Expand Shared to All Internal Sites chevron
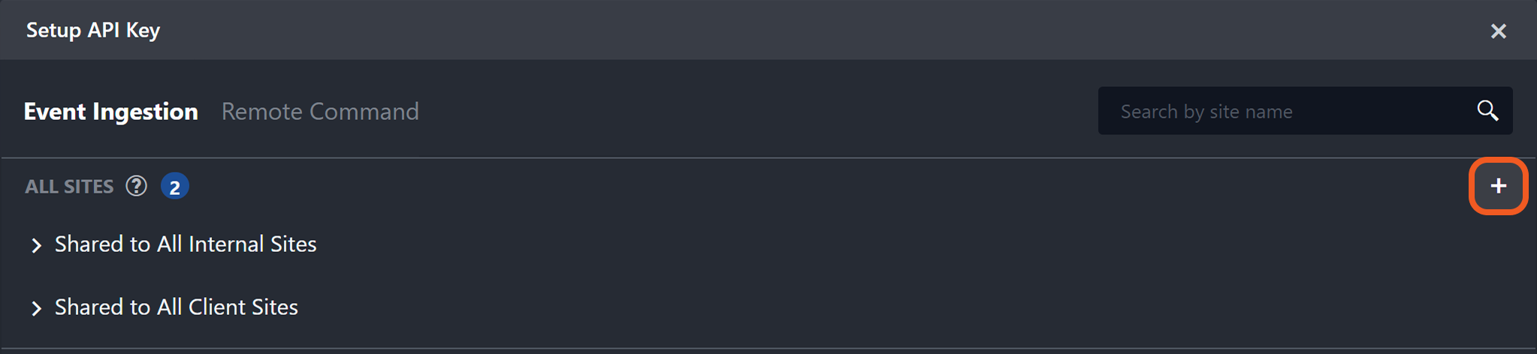 pyautogui.click(x=36, y=245)
